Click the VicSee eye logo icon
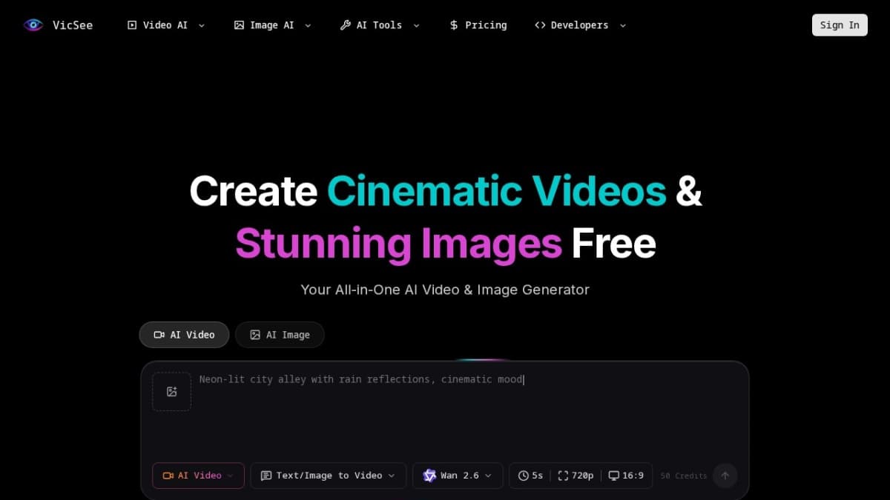 click(33, 25)
